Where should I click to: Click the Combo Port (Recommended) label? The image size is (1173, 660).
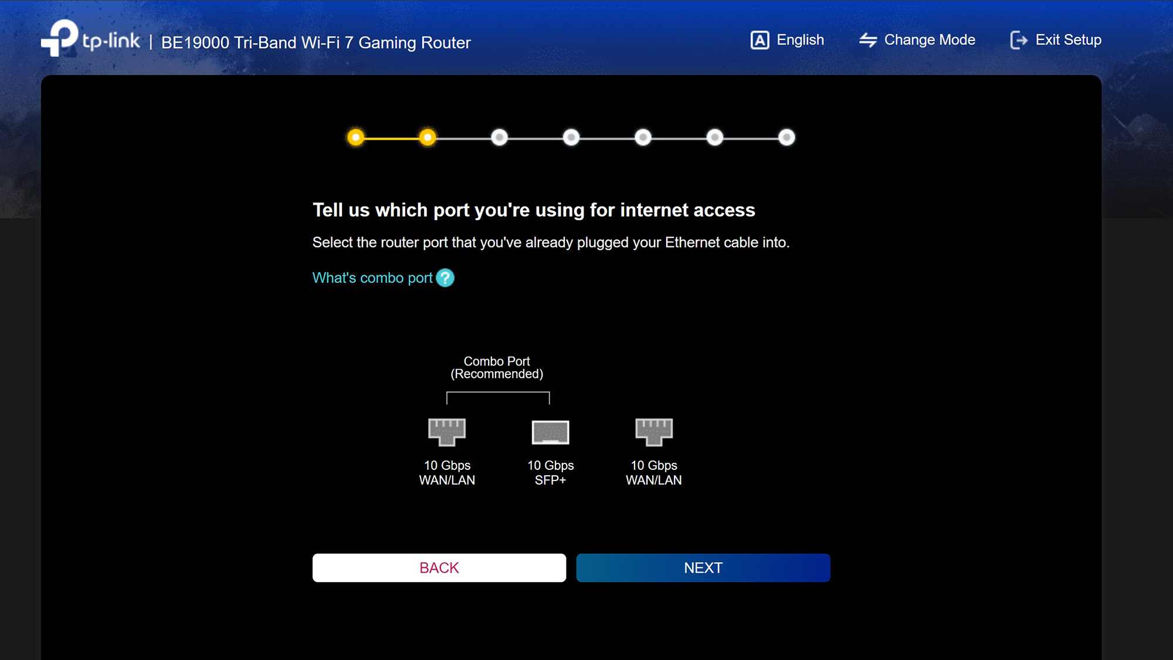497,367
